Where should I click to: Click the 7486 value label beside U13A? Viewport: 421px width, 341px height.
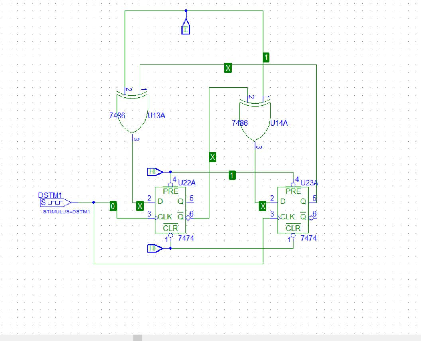[x=117, y=116]
